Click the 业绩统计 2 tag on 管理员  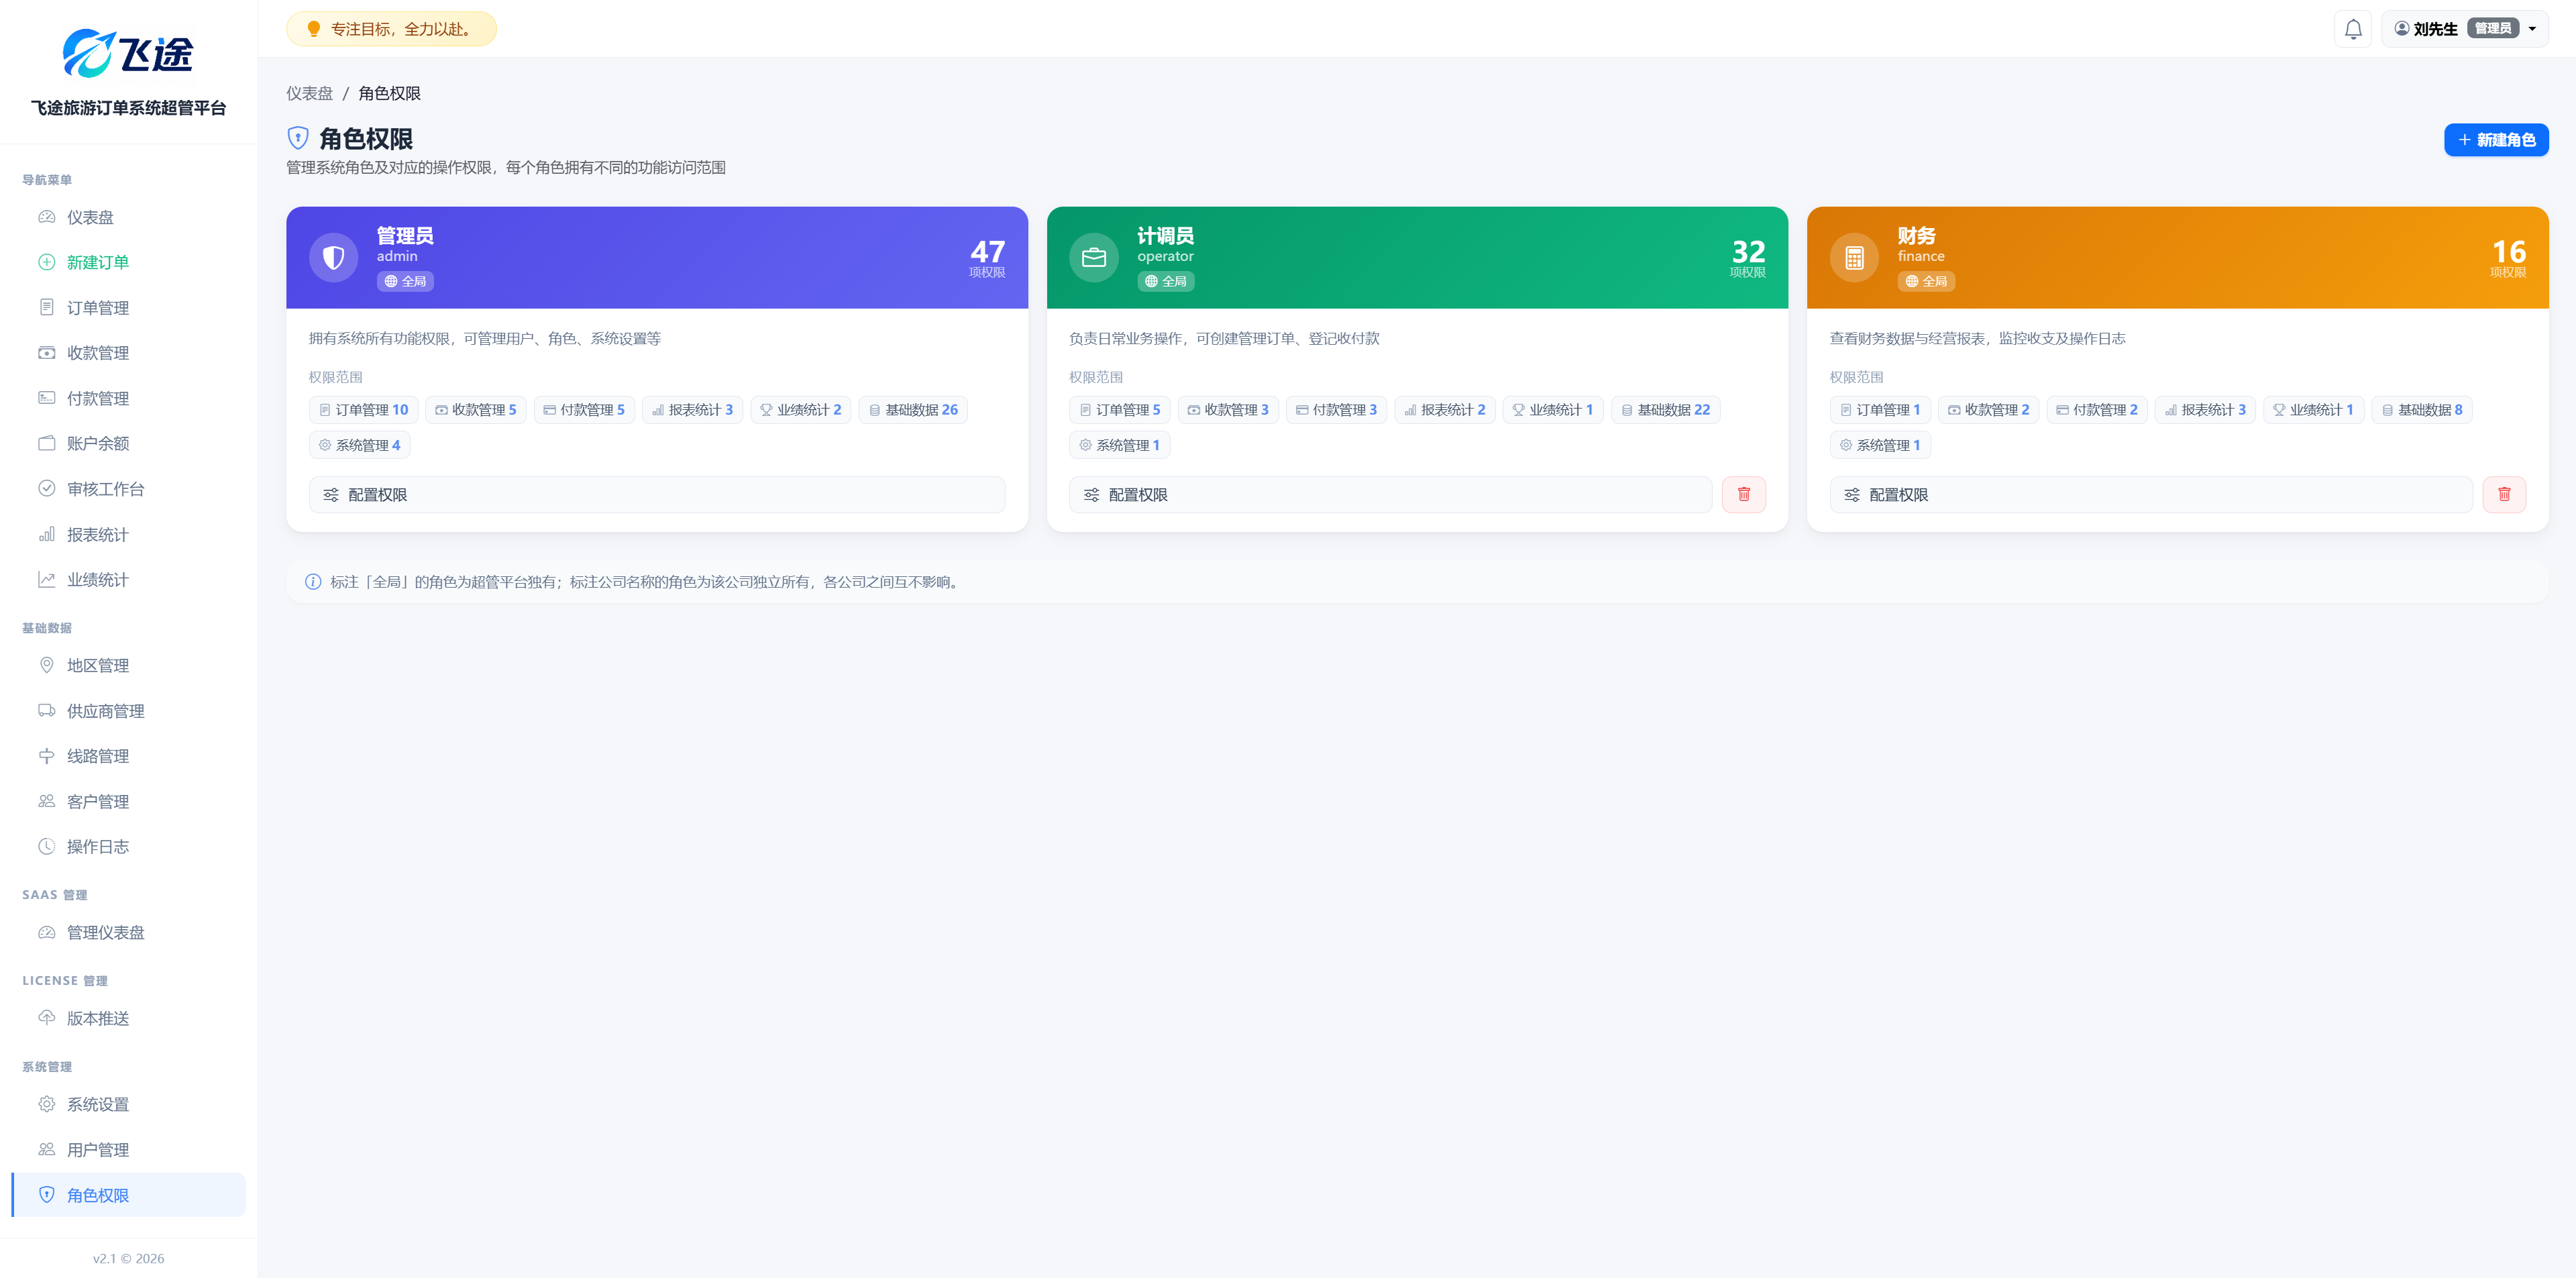801,410
